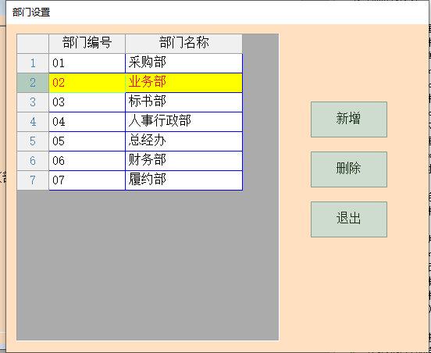
Task: Select row header number 6
Action: click(x=33, y=161)
